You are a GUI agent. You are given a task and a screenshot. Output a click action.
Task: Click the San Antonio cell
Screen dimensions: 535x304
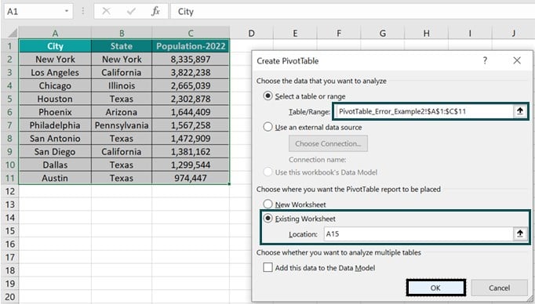click(55, 139)
